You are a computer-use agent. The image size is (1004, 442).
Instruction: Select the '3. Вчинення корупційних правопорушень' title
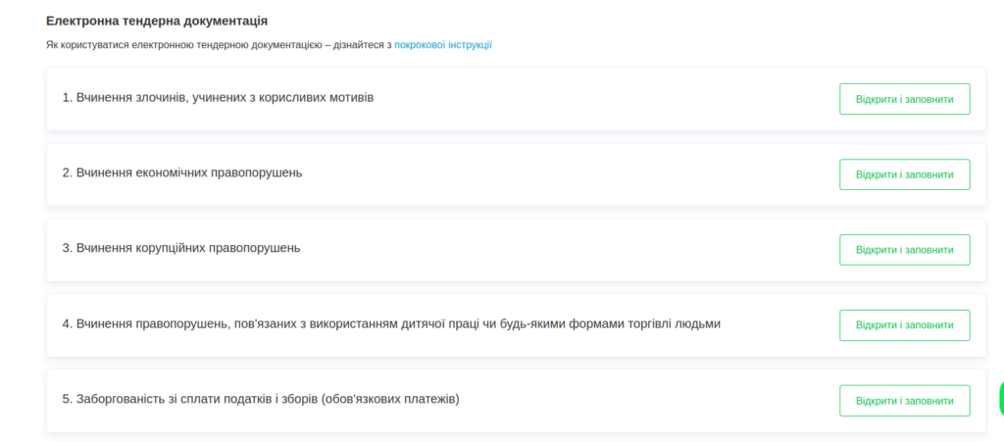click(x=181, y=248)
